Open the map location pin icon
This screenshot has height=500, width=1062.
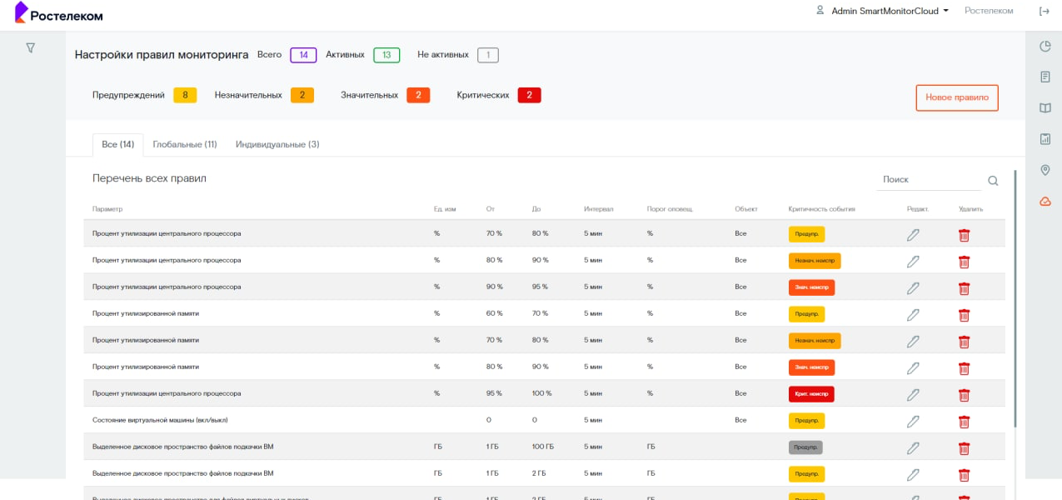1045,170
